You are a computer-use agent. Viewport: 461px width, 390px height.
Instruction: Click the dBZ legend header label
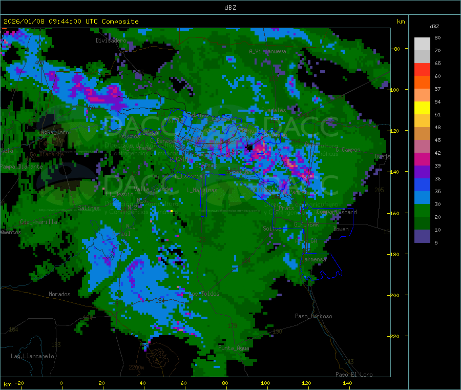(x=434, y=27)
